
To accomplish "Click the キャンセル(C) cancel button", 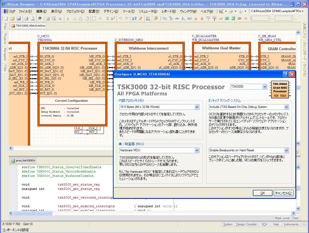I will point(283,193).
